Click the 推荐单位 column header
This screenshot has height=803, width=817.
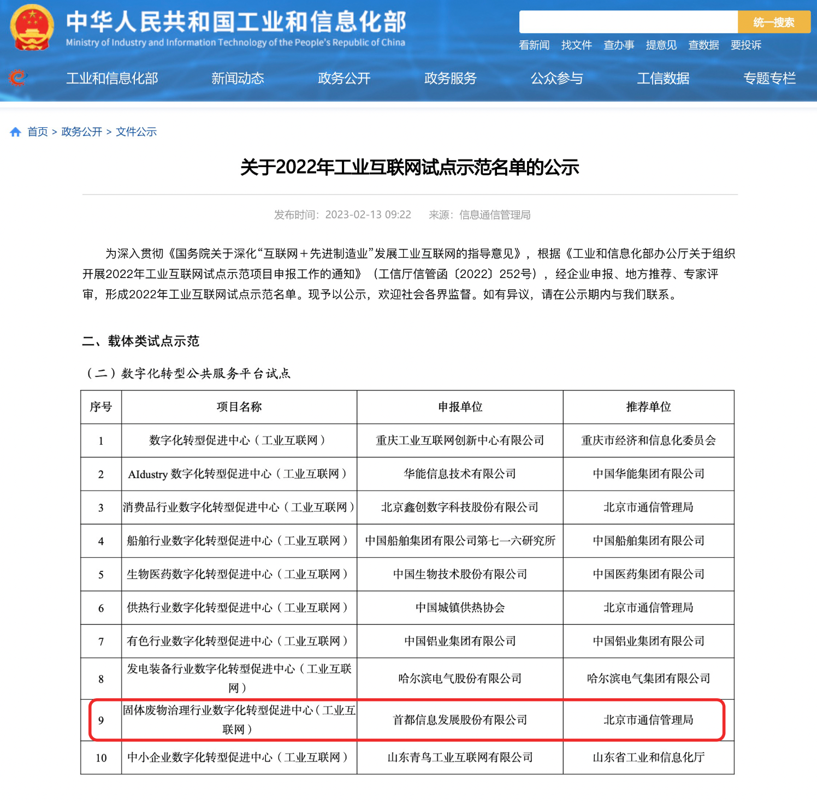click(x=648, y=407)
